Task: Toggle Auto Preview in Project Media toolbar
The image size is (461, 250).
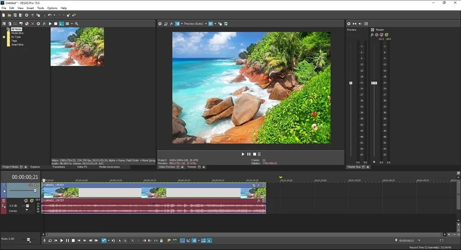Action: click(61, 24)
